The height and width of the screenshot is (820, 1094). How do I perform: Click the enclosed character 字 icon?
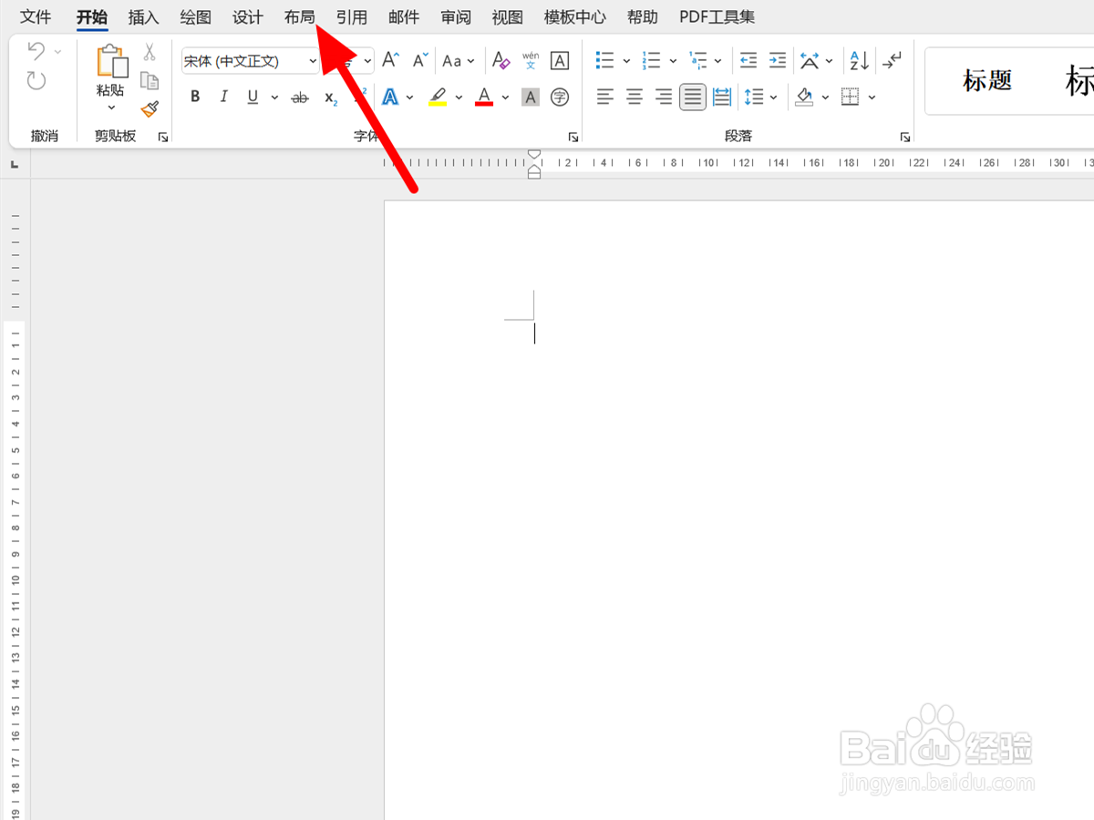pos(560,97)
